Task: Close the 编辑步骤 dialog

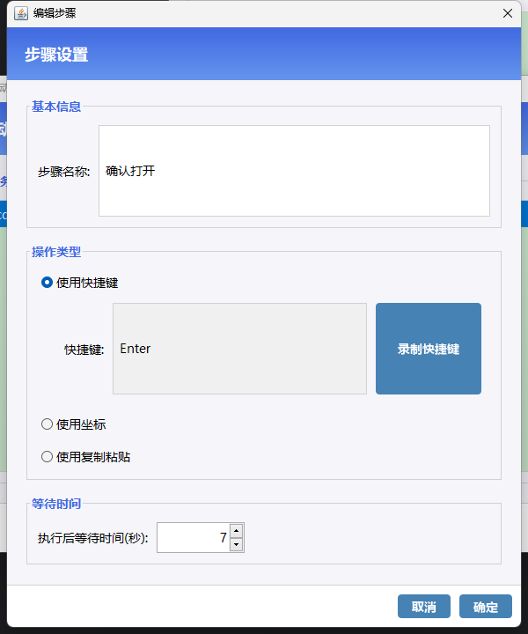Action: (x=508, y=13)
